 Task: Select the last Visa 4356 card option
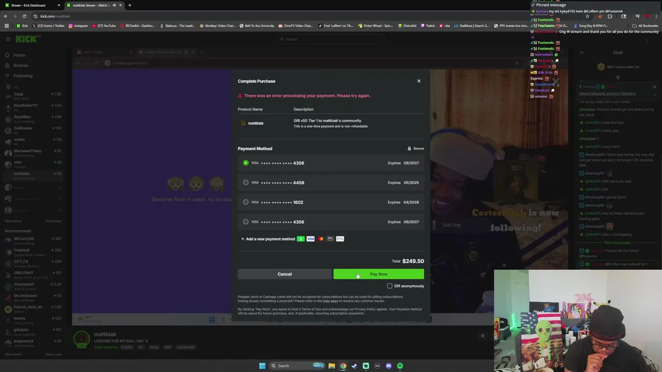click(330, 222)
